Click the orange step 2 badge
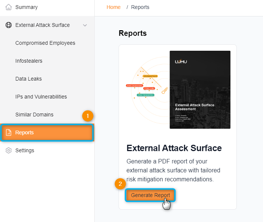This screenshot has width=263, height=222. [120, 184]
